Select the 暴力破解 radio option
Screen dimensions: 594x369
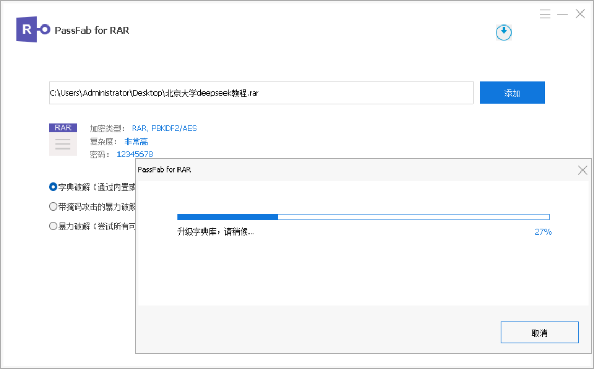coord(53,226)
